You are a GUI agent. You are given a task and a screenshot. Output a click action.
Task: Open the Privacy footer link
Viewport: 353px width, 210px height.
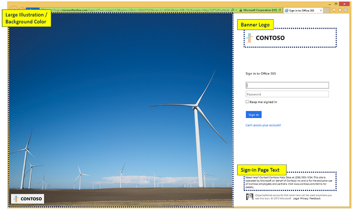click(304, 198)
